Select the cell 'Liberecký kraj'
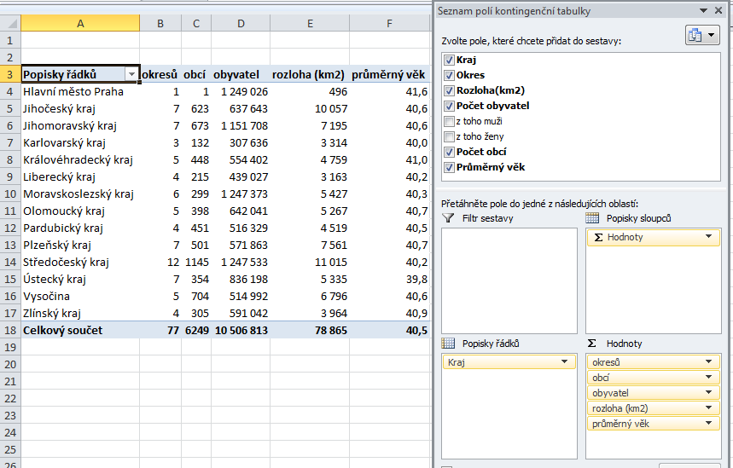The height and width of the screenshot is (468, 733). tap(80, 177)
